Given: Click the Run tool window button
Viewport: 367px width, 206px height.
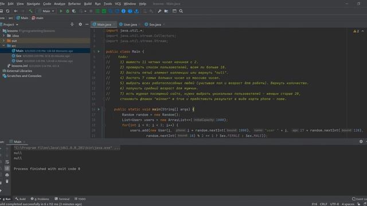Looking at the screenshot, I should tap(6, 199).
